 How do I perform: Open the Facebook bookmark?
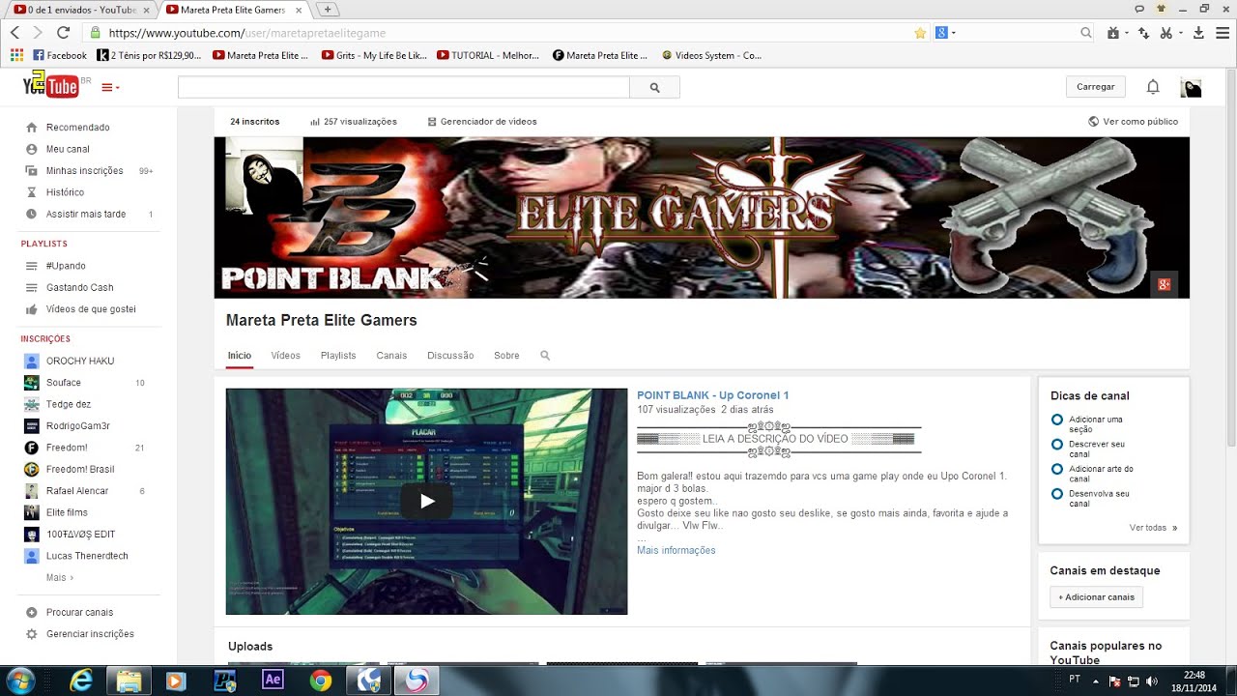point(60,55)
